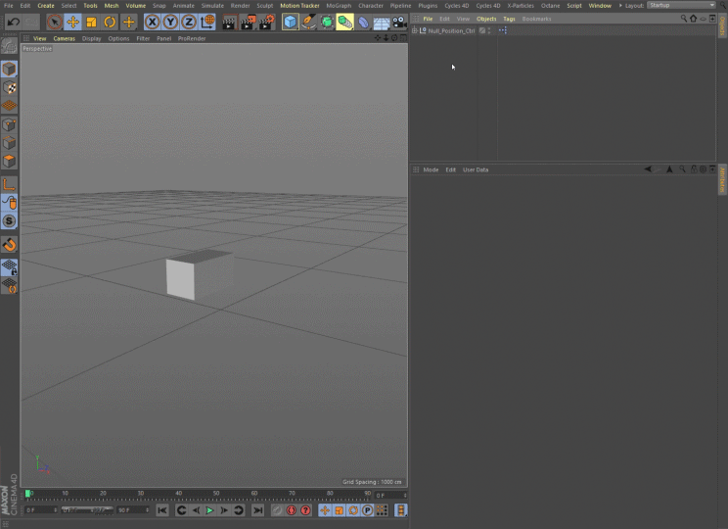
Task: Open the Bend deformer icon
Action: click(x=364, y=22)
